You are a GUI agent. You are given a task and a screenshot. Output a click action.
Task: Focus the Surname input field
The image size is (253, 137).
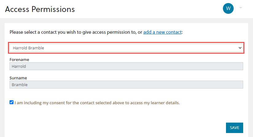126,85
